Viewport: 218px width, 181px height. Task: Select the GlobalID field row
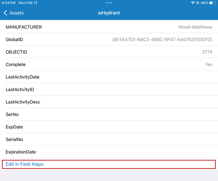[x=109, y=40]
